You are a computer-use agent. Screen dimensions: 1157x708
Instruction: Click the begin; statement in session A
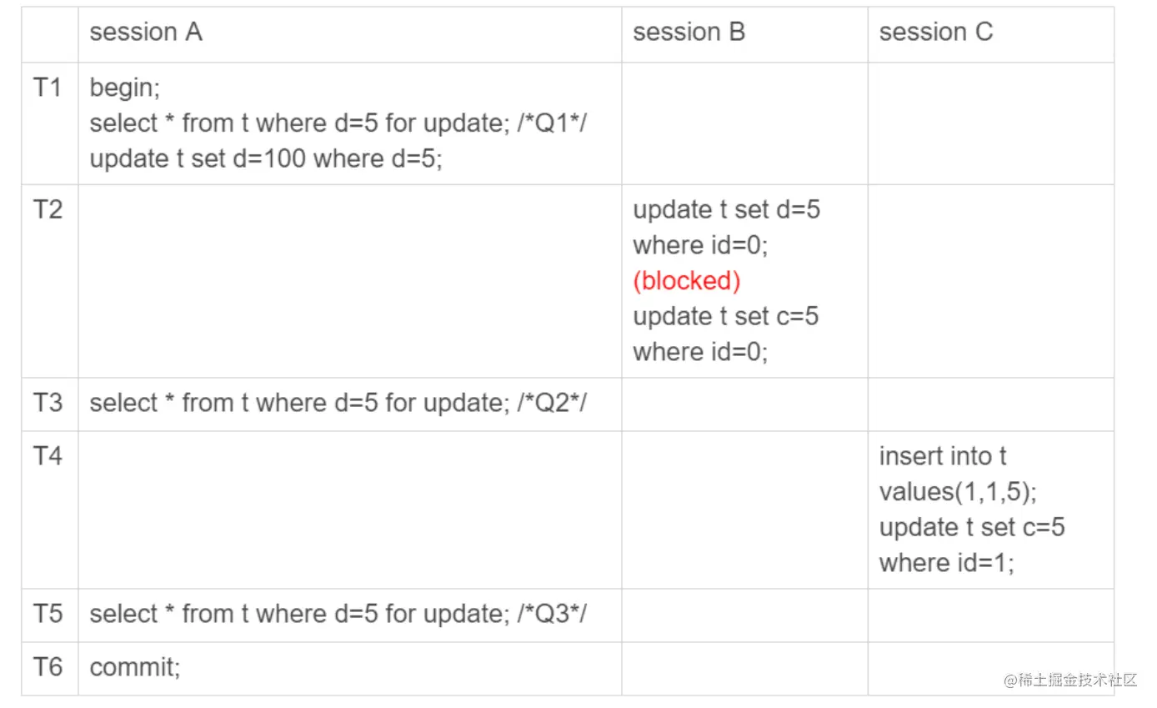[124, 88]
